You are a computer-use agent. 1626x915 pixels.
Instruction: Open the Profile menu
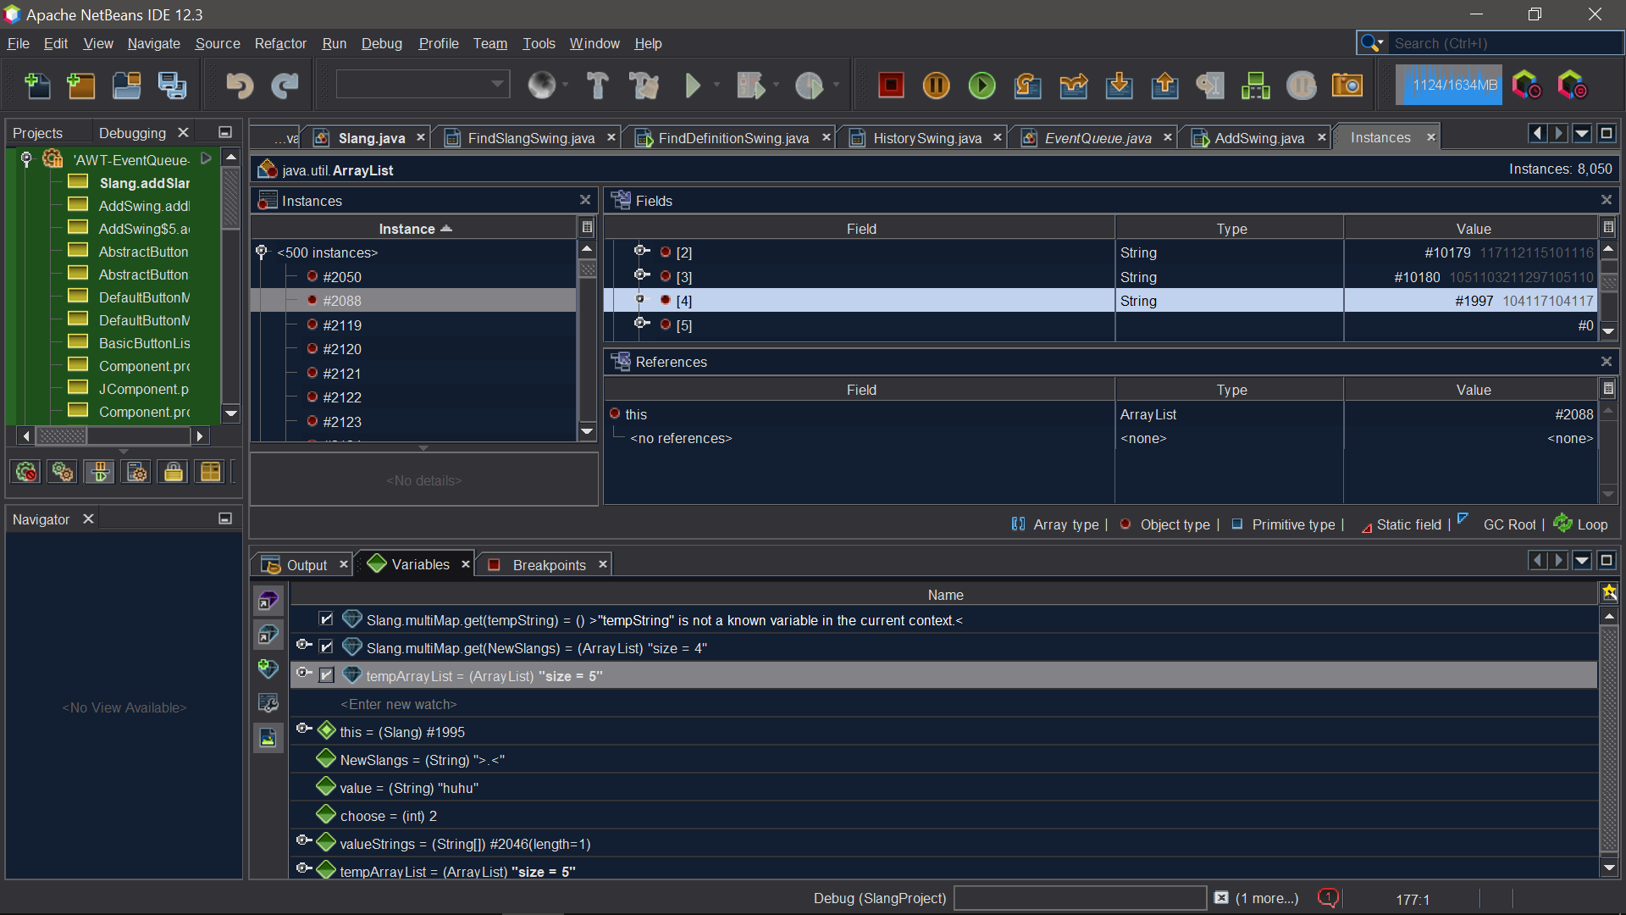(x=439, y=43)
